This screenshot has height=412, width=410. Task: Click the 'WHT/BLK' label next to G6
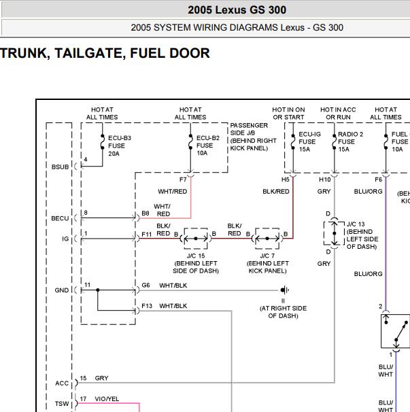tap(173, 286)
